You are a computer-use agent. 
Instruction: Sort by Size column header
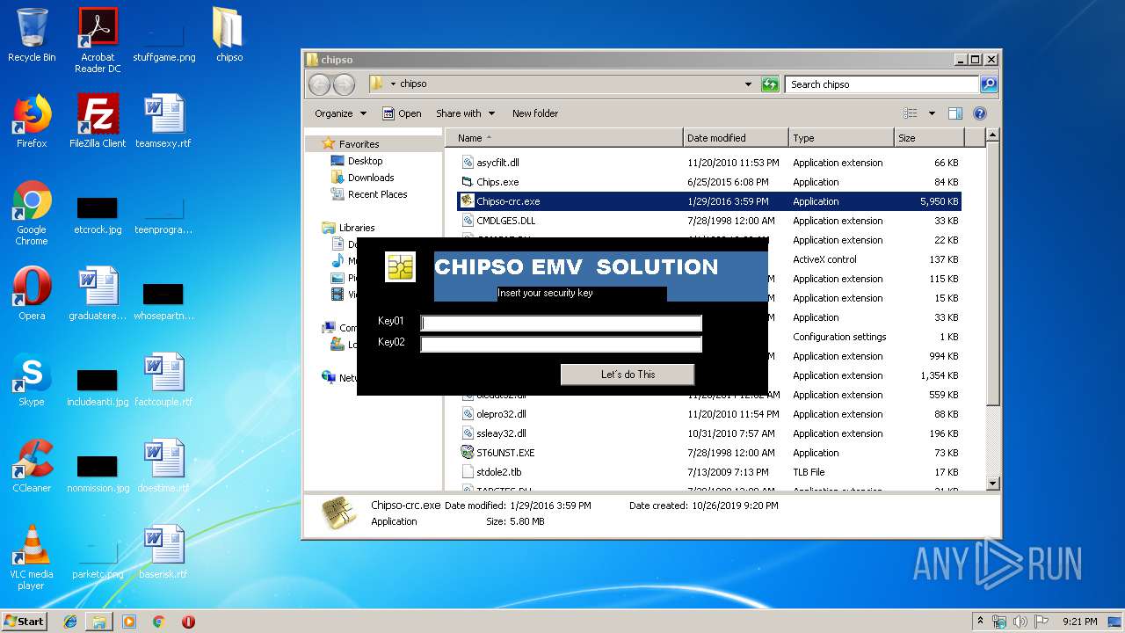(x=929, y=138)
